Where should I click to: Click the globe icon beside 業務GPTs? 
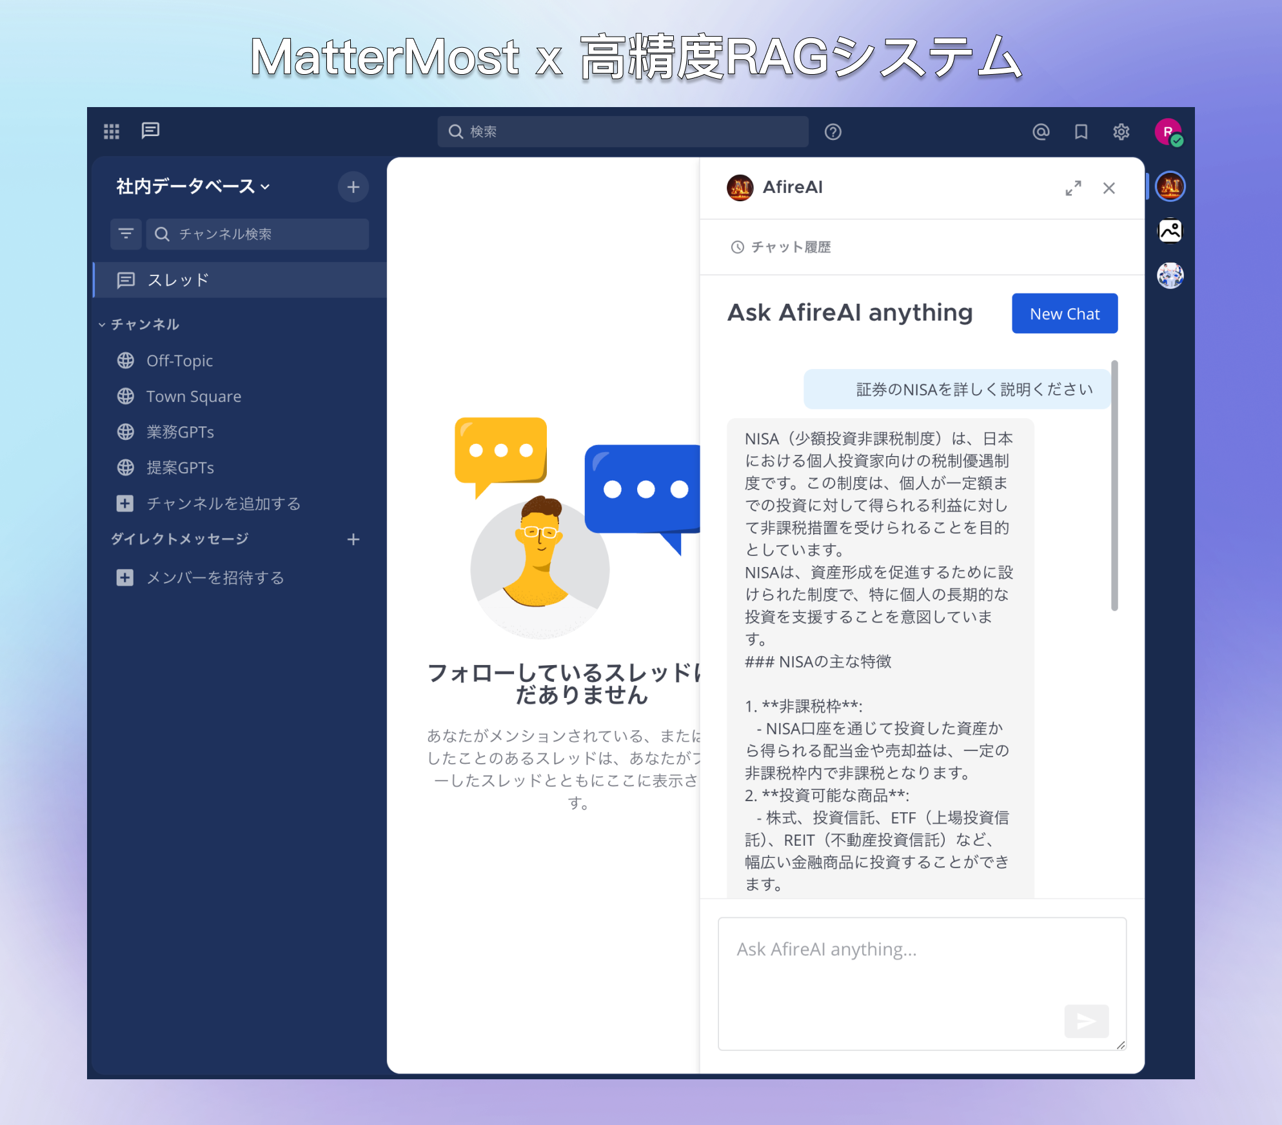point(126,432)
